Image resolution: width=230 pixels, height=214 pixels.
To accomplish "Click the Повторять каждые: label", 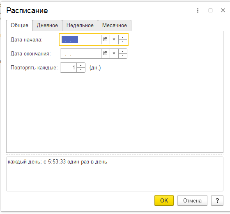I will point(34,68).
